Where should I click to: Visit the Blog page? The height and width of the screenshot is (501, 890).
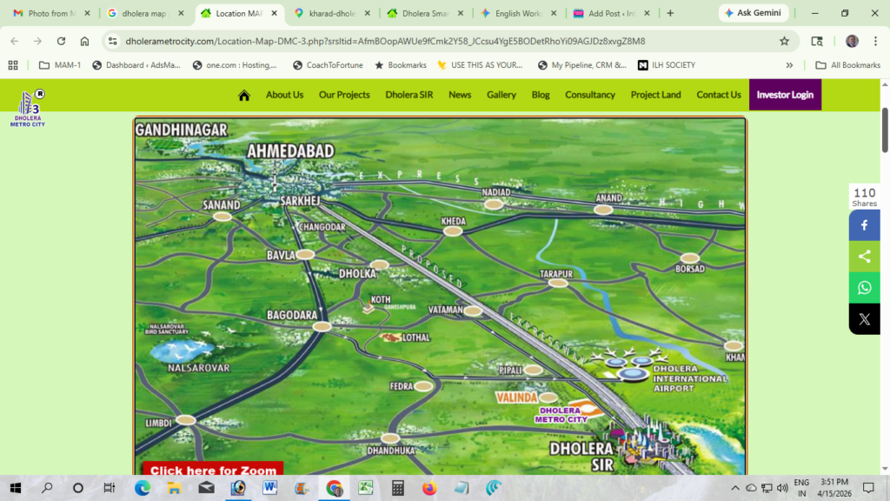coord(541,95)
